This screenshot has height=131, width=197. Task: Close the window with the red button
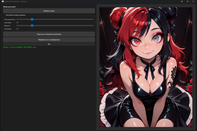pyautogui.click(x=193, y=1)
